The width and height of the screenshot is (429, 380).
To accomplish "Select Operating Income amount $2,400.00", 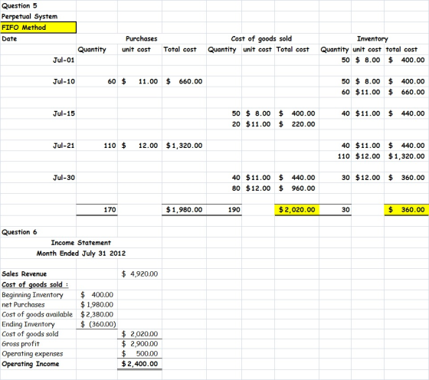I will pyautogui.click(x=139, y=364).
